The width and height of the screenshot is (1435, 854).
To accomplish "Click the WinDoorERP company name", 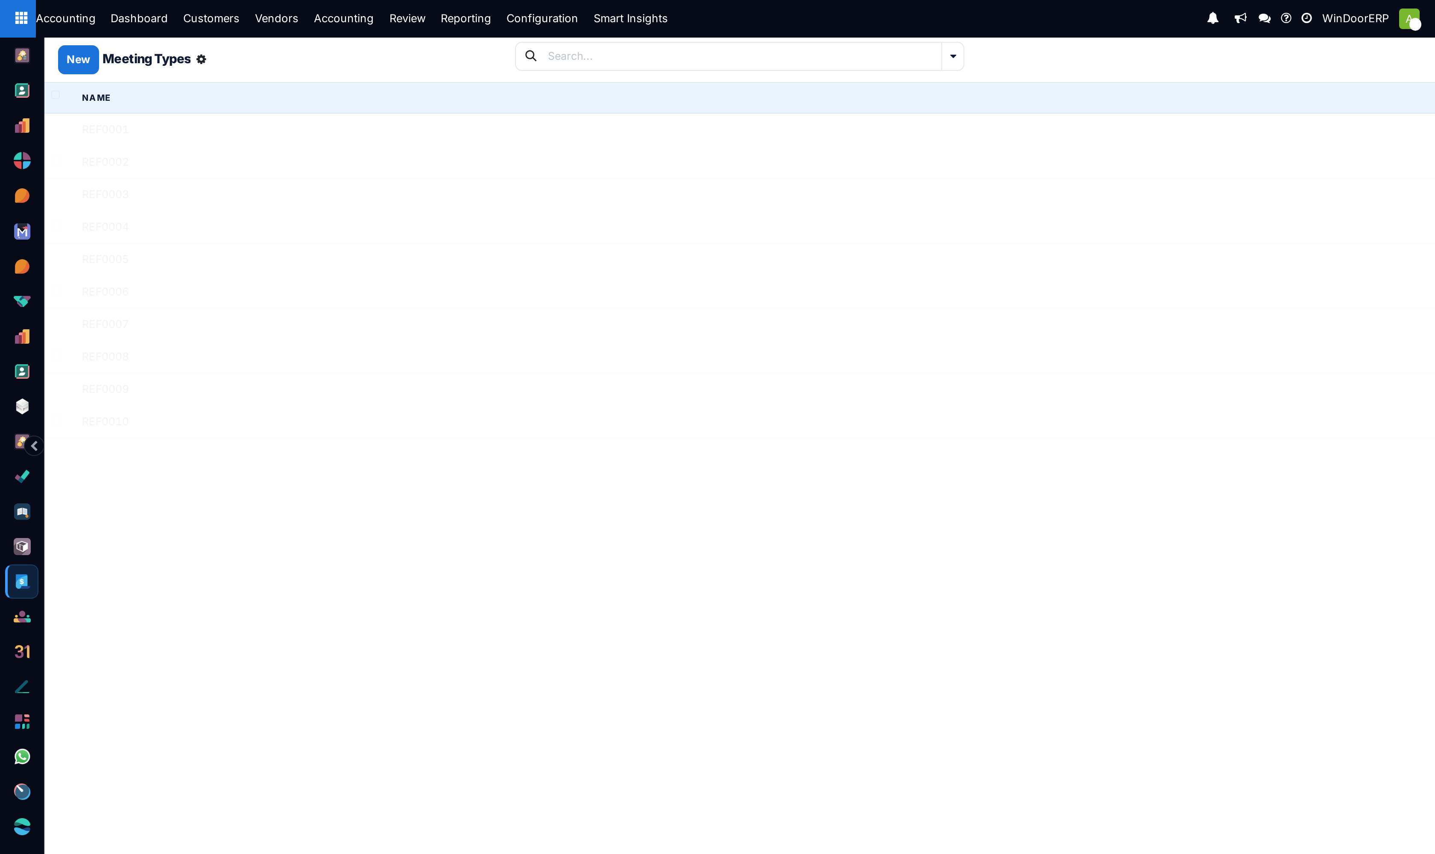I will [x=1355, y=18].
